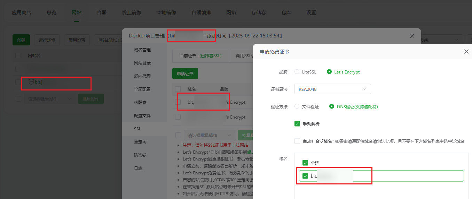This screenshot has height=199, width=472.
Task: Close the 申请免费证书 dialog
Action: [x=466, y=52]
